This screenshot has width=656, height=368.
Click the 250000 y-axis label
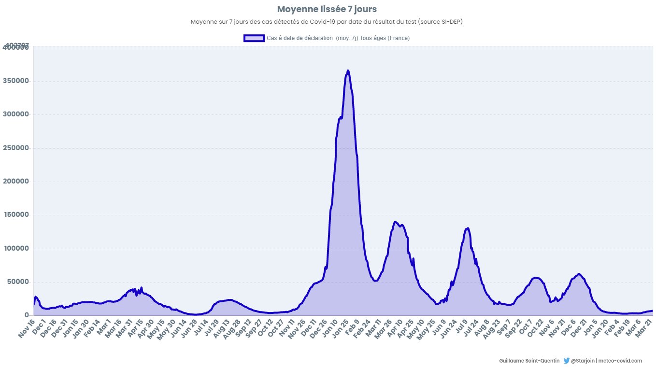[17, 148]
